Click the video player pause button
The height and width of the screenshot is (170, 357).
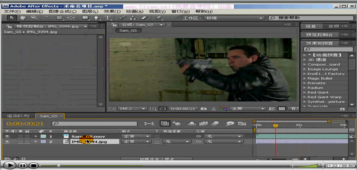(22, 165)
